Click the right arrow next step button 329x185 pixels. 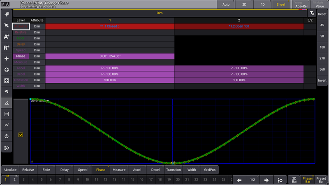coord(266,180)
